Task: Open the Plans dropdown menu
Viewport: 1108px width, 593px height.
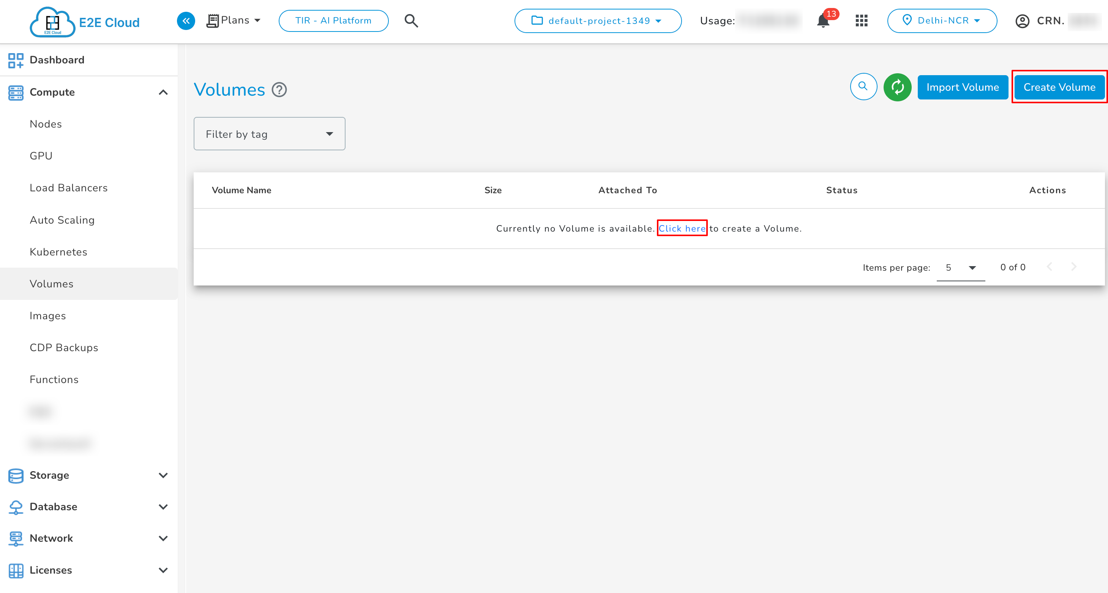Action: click(x=234, y=21)
